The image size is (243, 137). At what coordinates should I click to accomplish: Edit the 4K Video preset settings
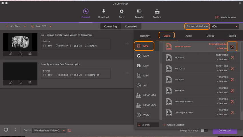[232, 58]
